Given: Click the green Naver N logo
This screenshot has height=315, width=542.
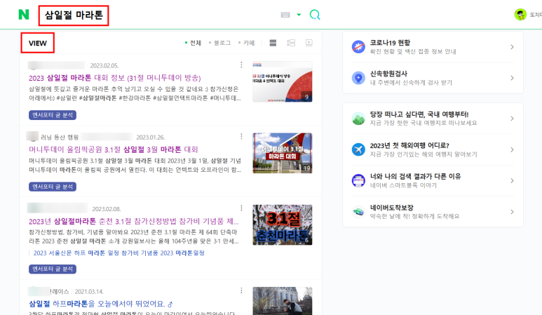Looking at the screenshot, I should point(24,15).
